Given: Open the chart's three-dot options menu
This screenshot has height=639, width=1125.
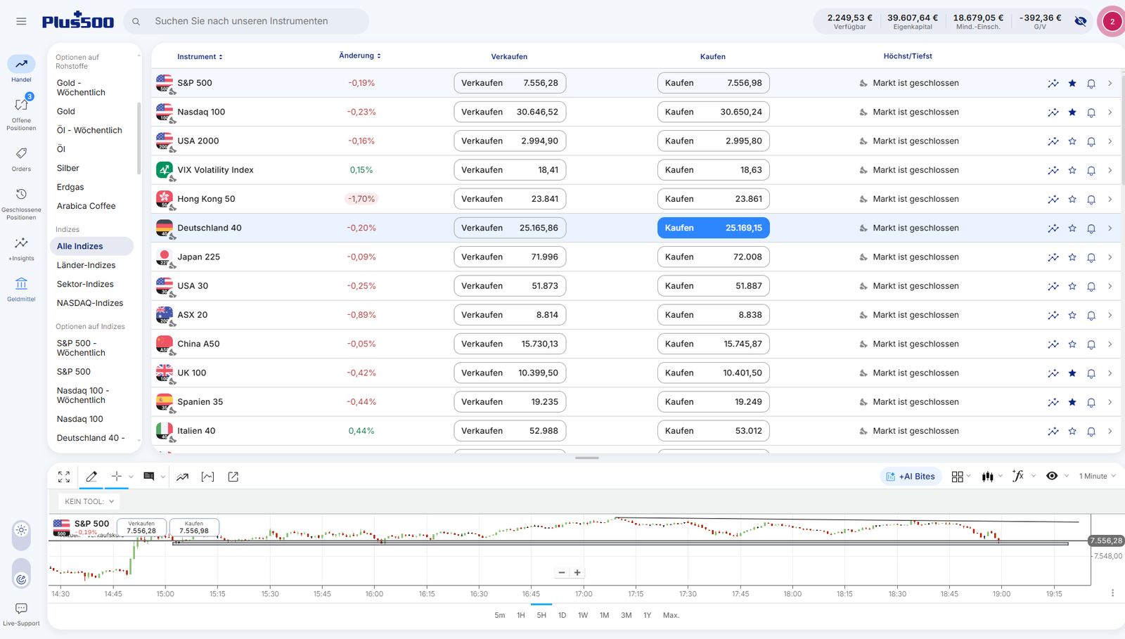Looking at the screenshot, I should click(x=1112, y=593).
